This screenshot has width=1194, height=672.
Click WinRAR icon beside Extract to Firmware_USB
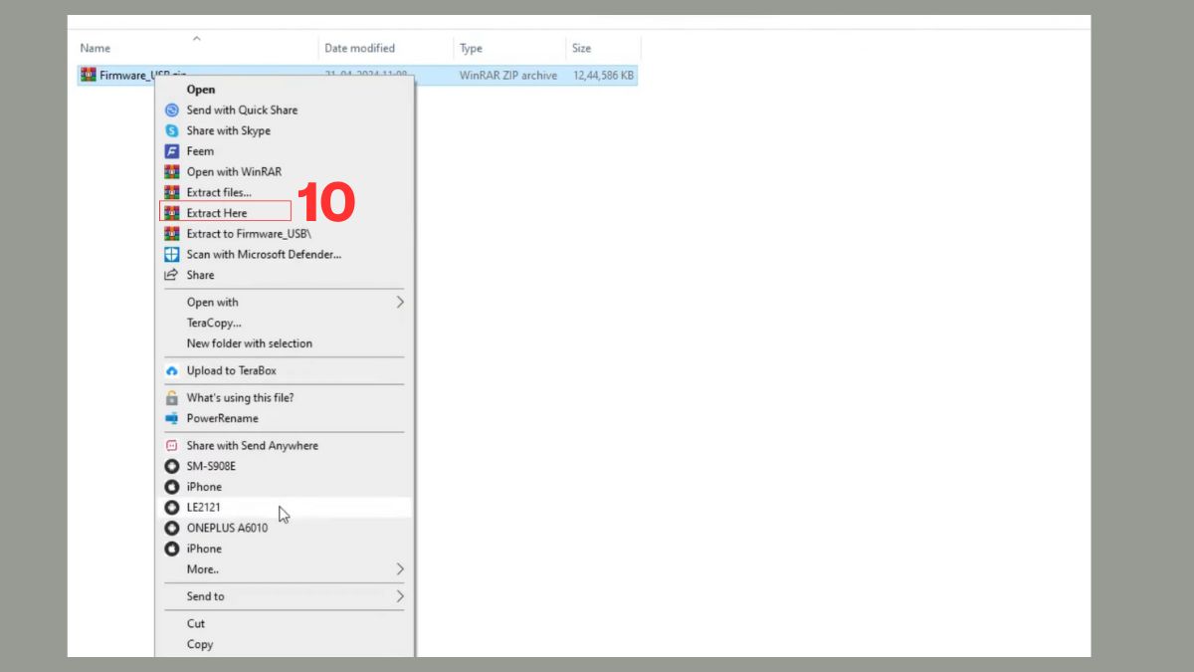pyautogui.click(x=171, y=234)
